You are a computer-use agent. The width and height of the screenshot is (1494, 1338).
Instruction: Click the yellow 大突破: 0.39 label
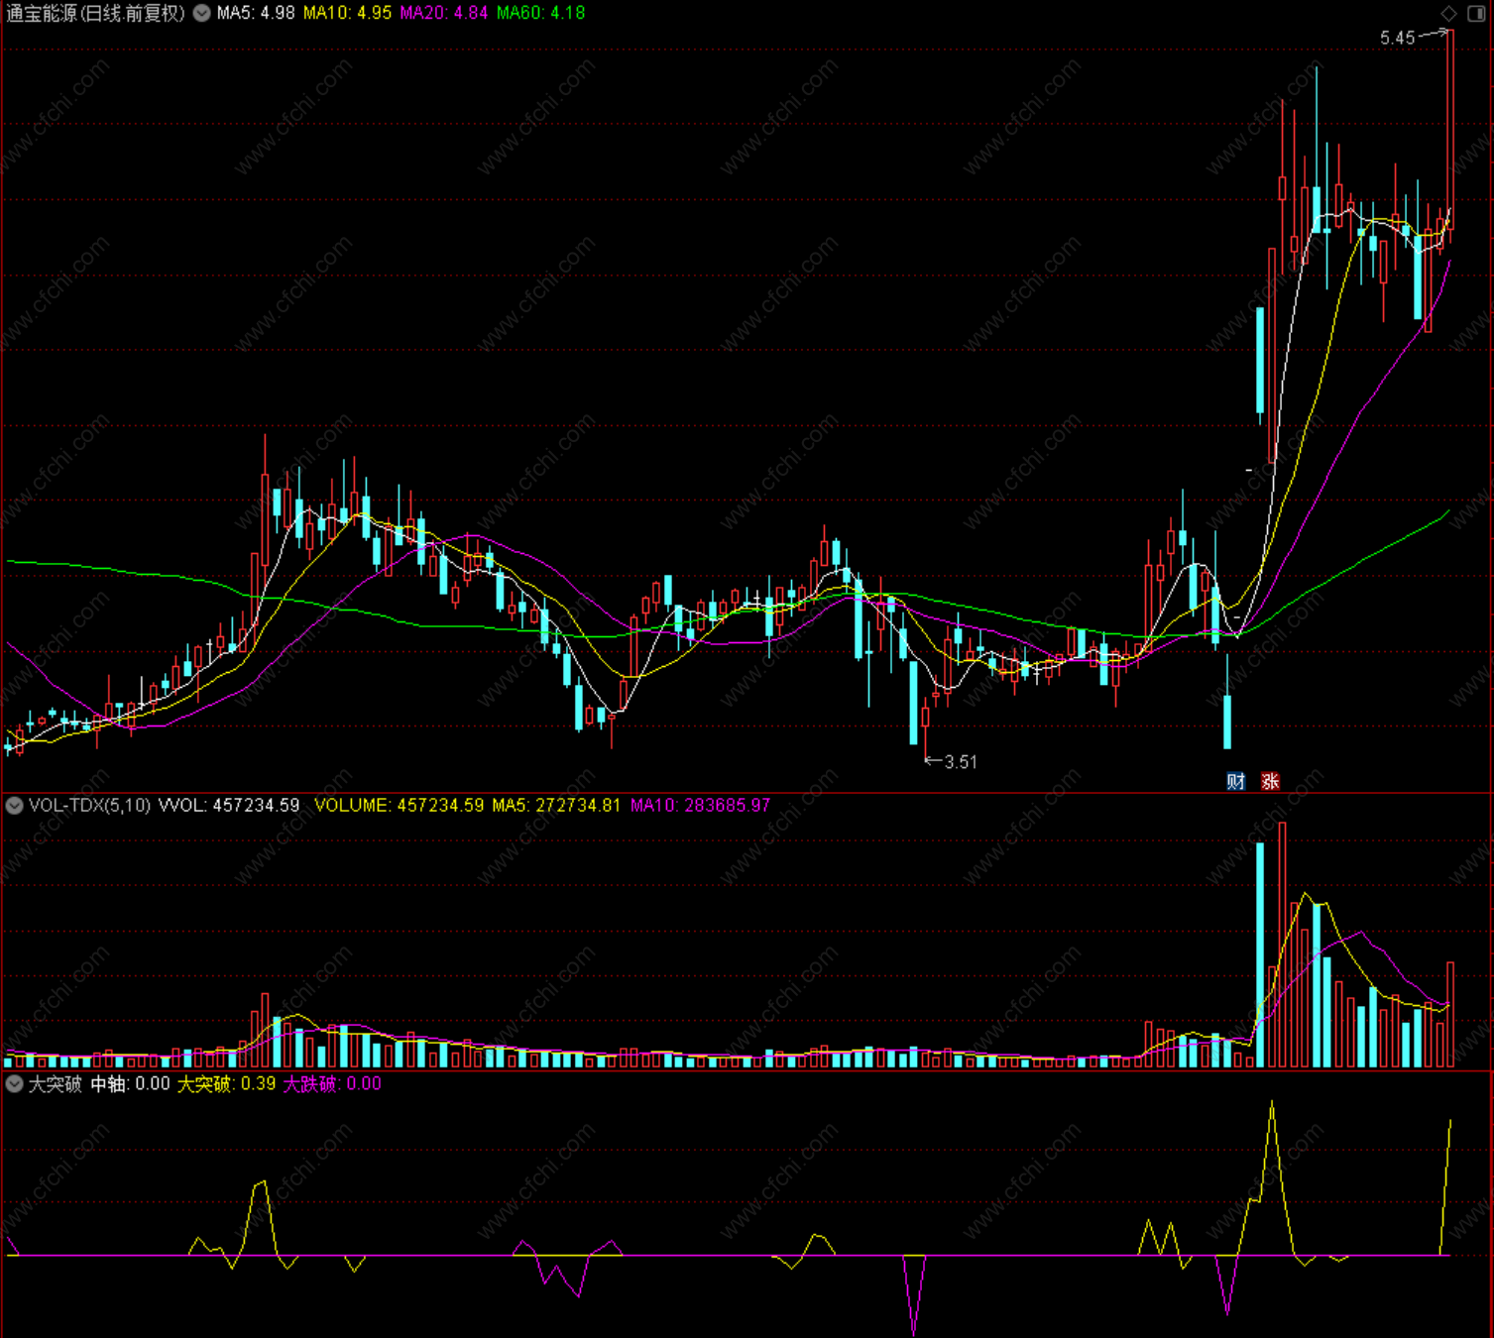click(227, 1084)
